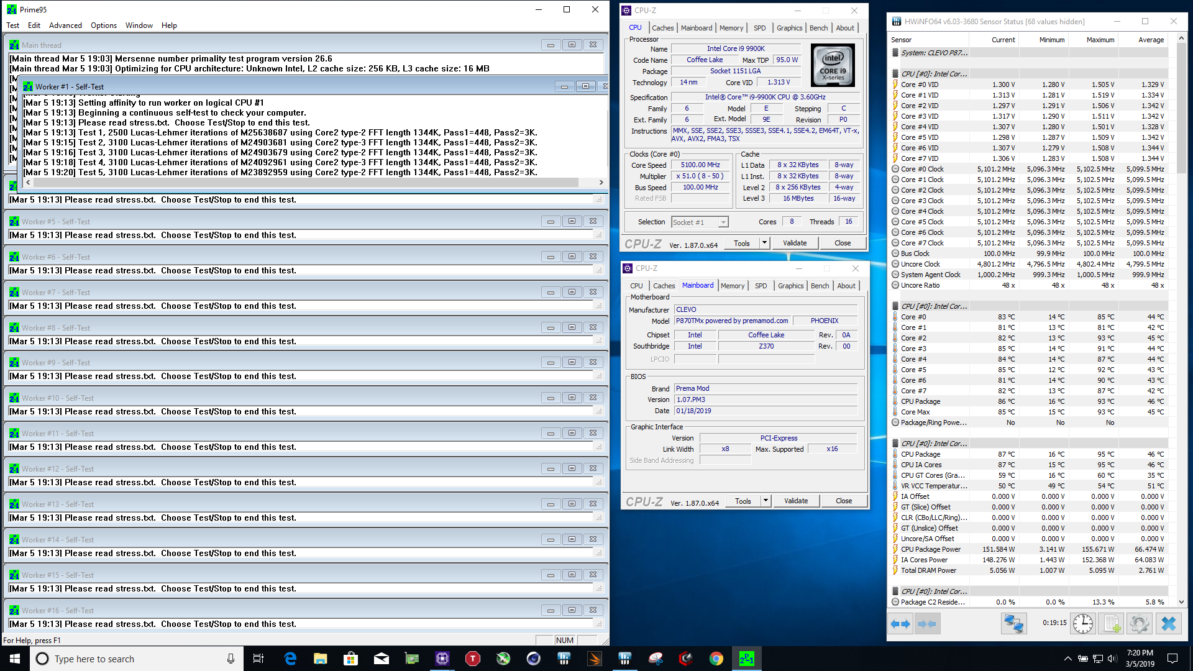This screenshot has width=1193, height=671.
Task: Close HWiNFO sensors with blue X icon
Action: click(1169, 624)
